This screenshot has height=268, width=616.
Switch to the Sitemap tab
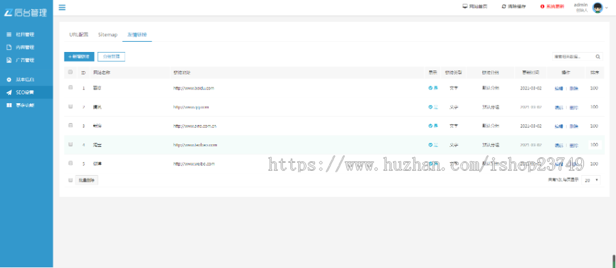[107, 35]
